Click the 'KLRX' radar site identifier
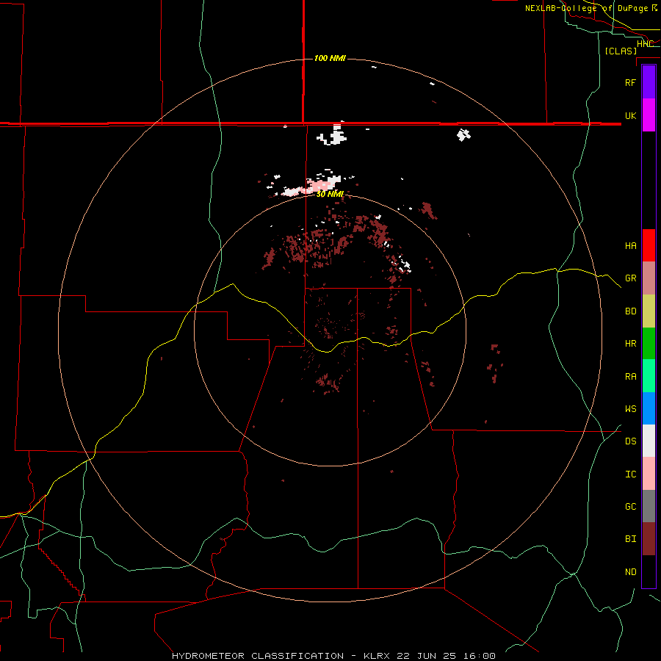The width and height of the screenshot is (661, 661). tap(377, 656)
